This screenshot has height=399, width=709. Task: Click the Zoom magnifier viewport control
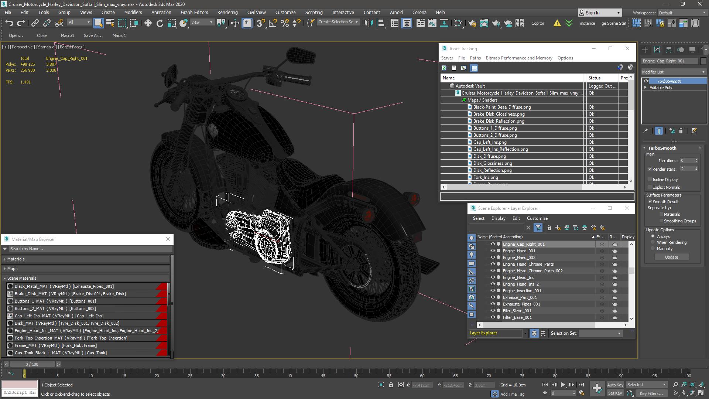(675, 385)
